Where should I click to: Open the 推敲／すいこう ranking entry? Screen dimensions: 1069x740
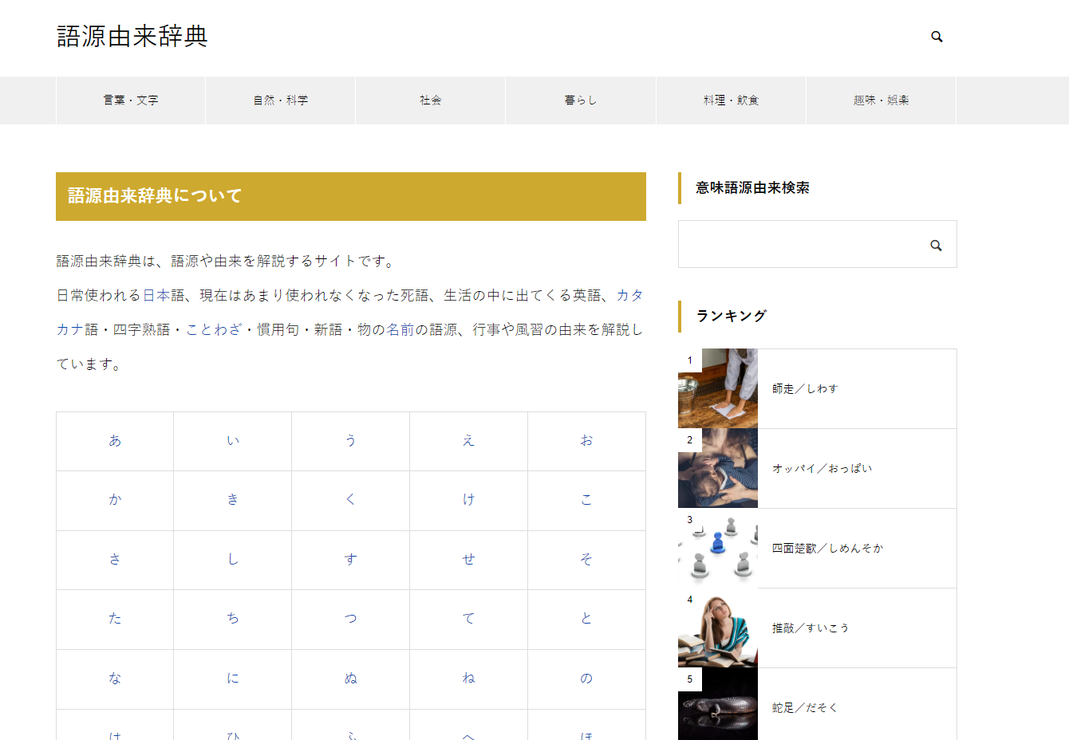pyautogui.click(x=809, y=628)
